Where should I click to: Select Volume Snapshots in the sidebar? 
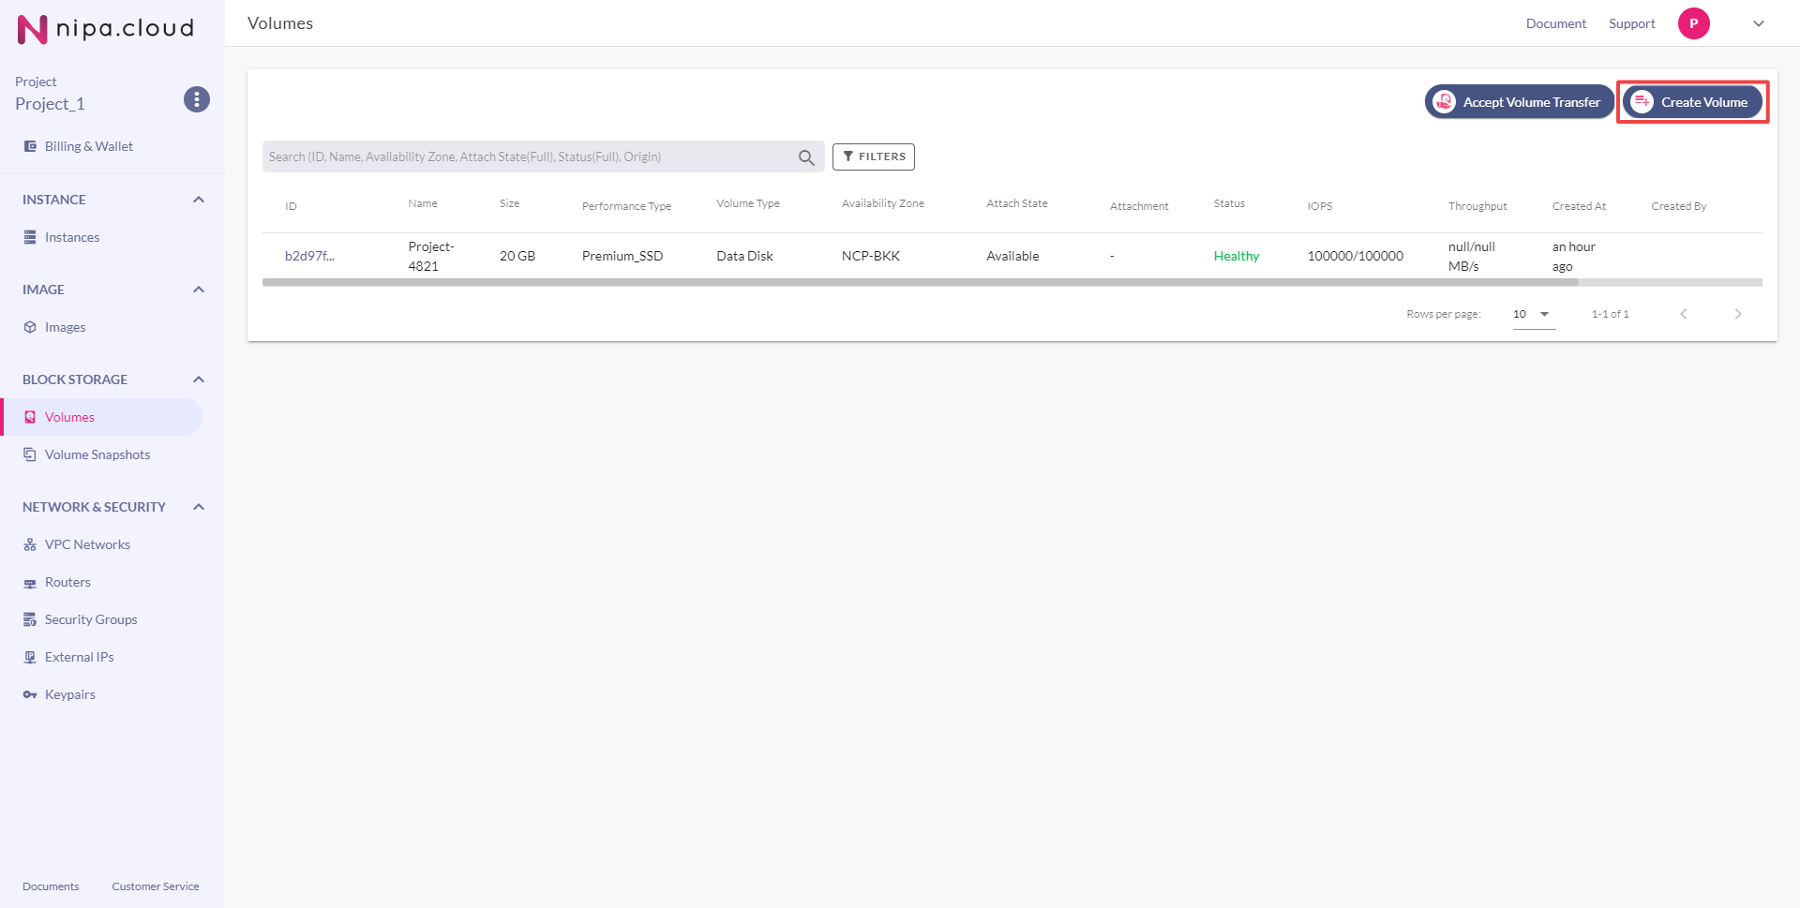pos(97,454)
